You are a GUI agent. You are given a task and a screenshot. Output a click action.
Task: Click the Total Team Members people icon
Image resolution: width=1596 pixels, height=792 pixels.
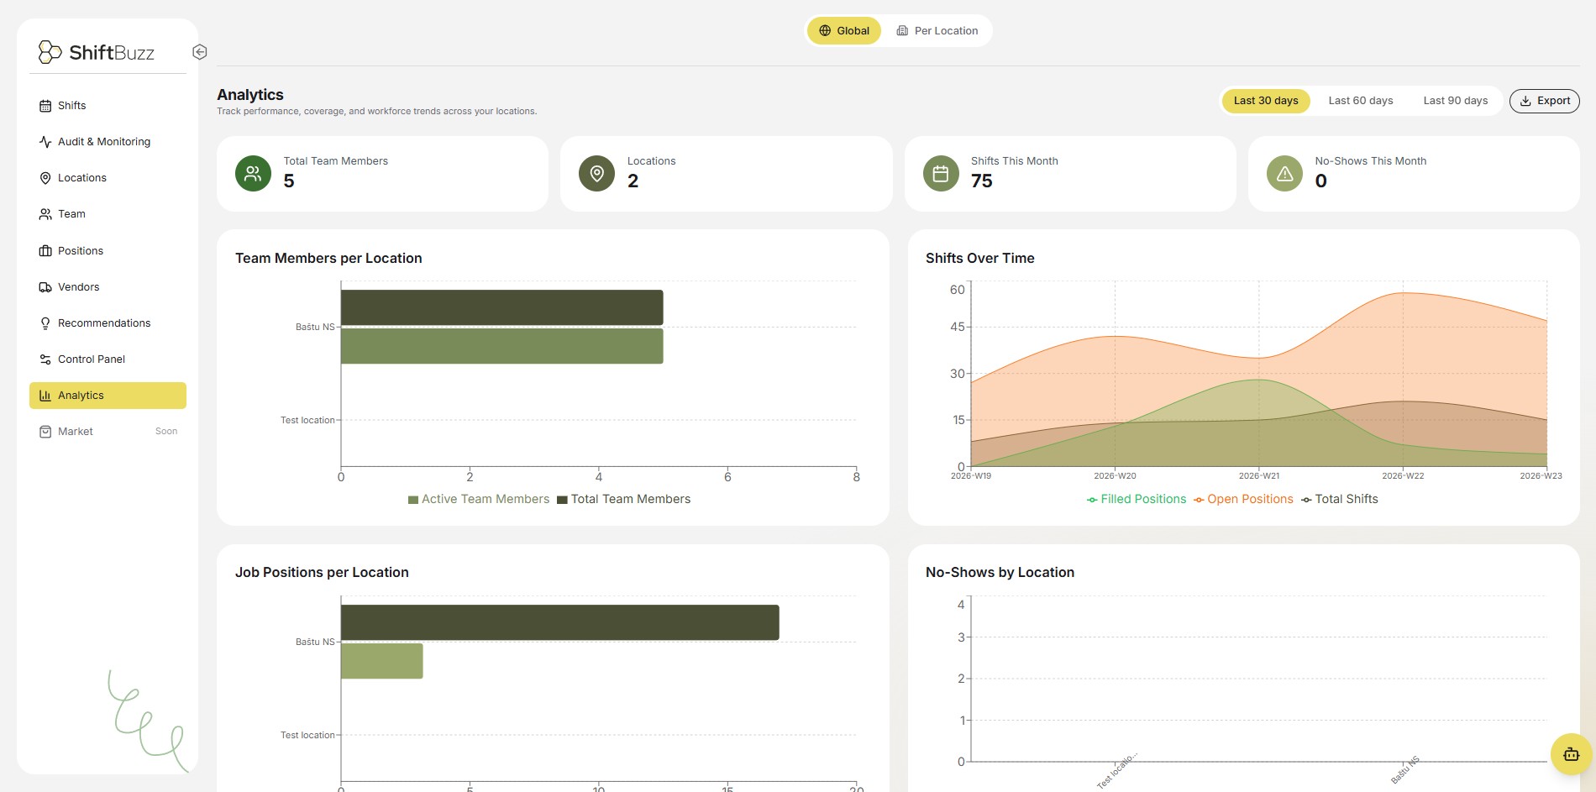point(253,174)
